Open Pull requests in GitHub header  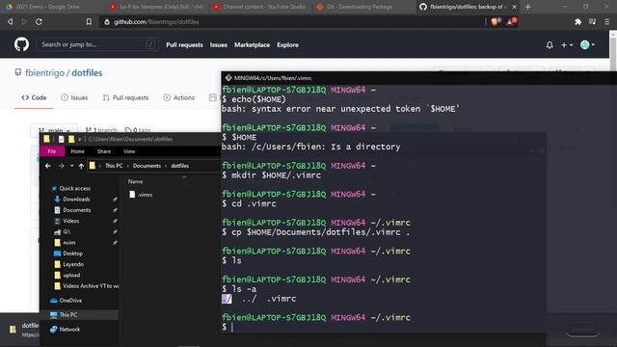click(184, 45)
